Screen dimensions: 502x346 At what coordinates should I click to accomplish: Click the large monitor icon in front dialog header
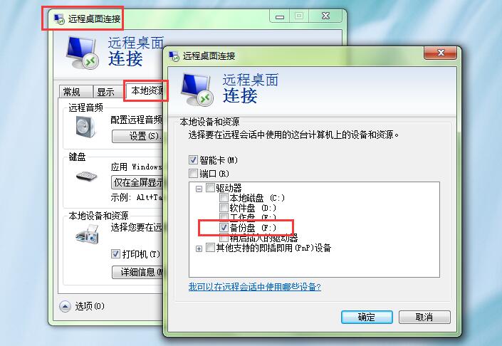click(197, 90)
